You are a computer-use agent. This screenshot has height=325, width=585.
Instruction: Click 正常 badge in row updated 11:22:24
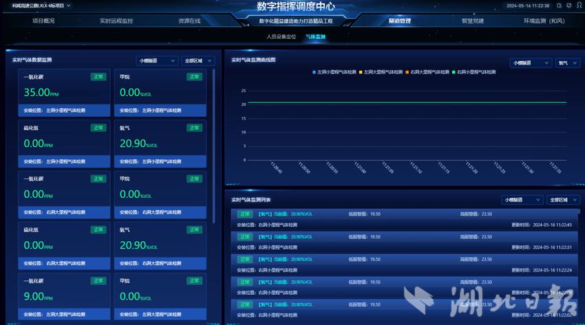pos(245,259)
